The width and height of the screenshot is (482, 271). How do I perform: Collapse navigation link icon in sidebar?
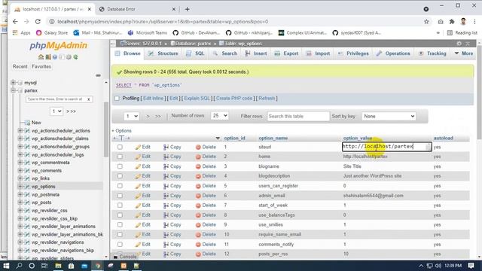tap(98, 75)
